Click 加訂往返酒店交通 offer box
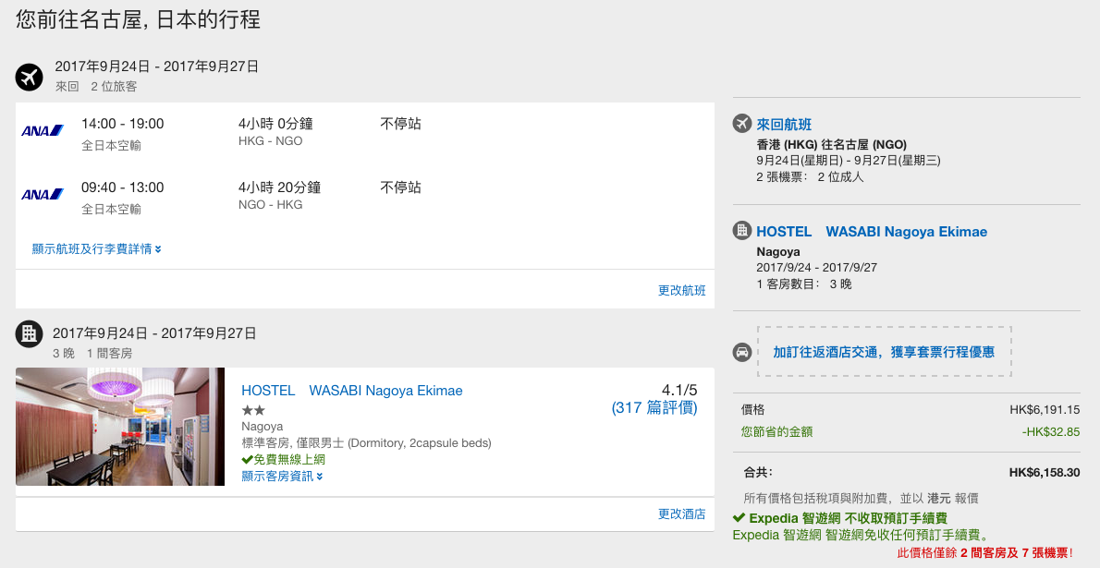Image resolution: width=1100 pixels, height=568 pixels. [x=884, y=352]
